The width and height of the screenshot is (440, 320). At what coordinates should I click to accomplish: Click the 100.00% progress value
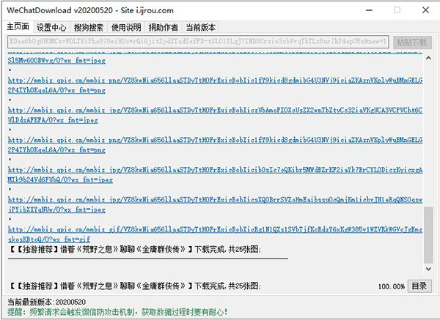pyautogui.click(x=391, y=286)
